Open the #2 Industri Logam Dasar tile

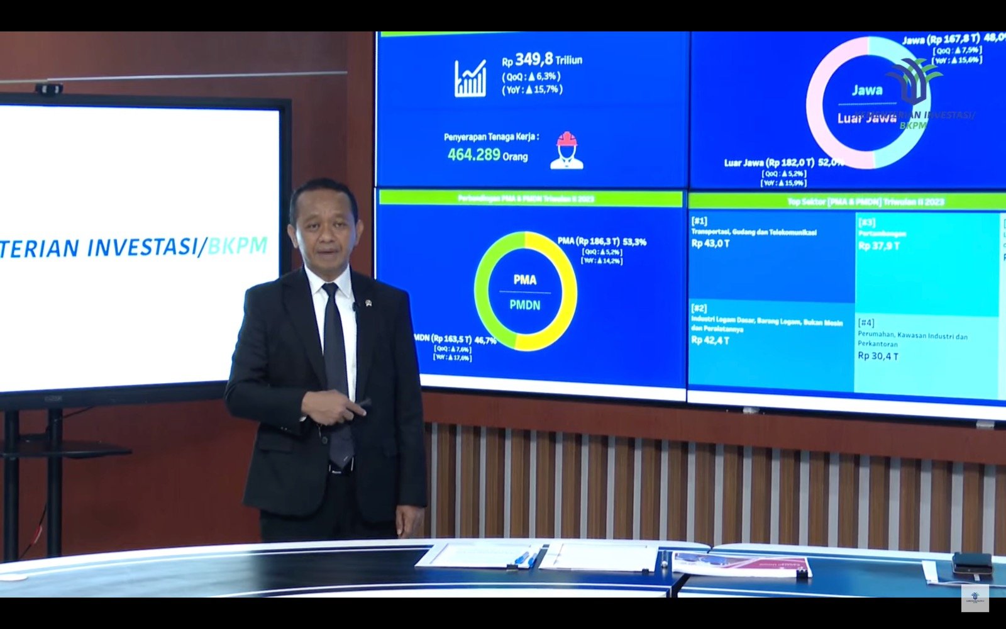771,345
